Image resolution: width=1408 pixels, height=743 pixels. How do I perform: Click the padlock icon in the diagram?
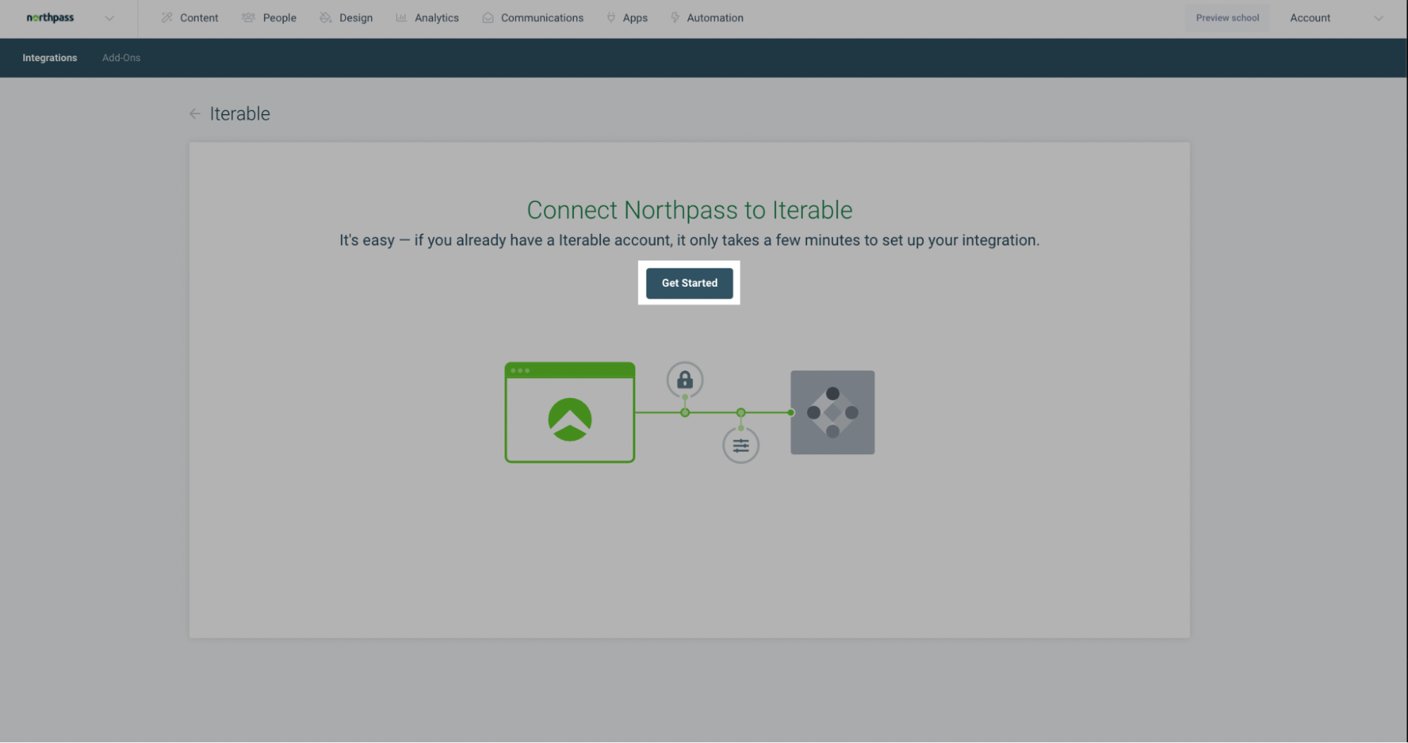[685, 380]
